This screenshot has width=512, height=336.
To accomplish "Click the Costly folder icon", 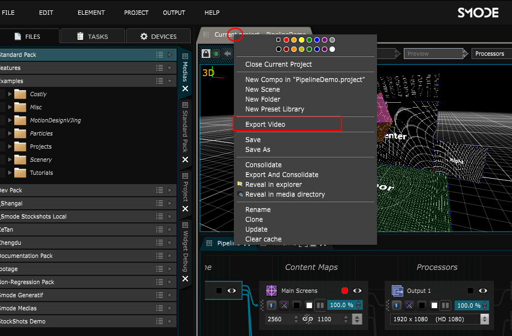I will pyautogui.click(x=20, y=94).
